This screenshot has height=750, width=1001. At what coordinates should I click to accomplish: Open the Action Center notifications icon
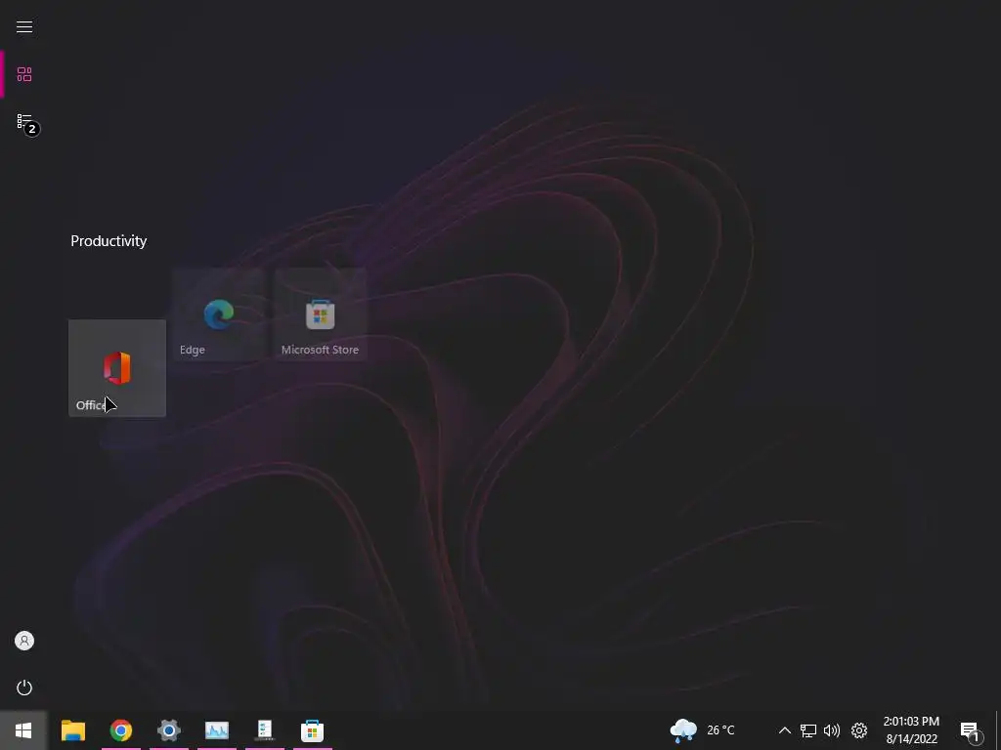(971, 730)
